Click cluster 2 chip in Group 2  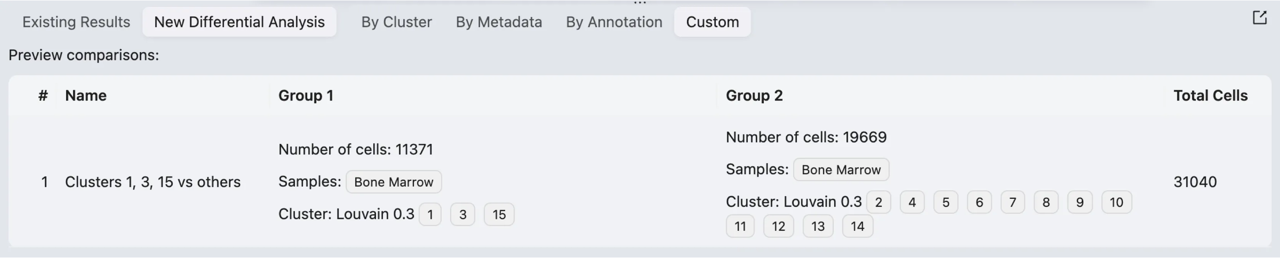point(878,202)
